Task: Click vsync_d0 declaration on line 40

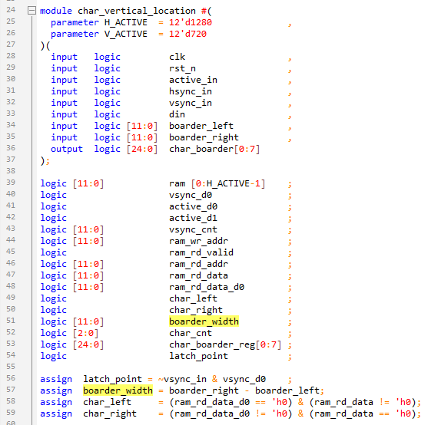Action: [191, 195]
